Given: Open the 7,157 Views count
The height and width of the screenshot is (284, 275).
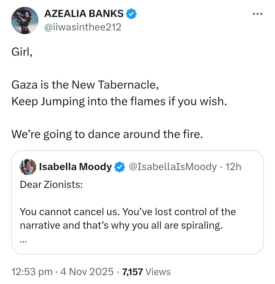Looking at the screenshot, I should [146, 272].
